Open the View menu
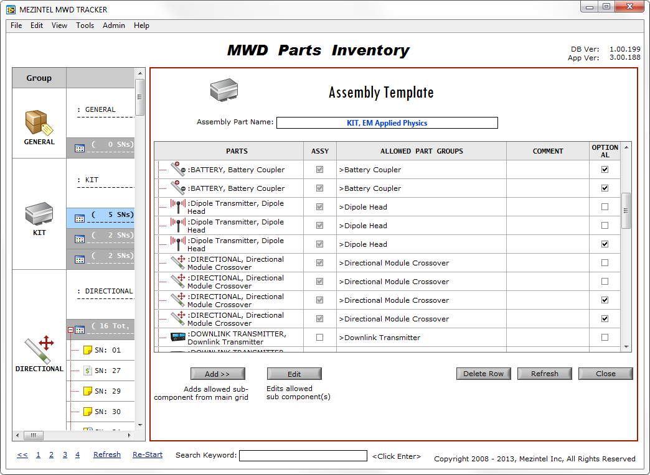Screen dimensions: 650x475 (x=59, y=25)
